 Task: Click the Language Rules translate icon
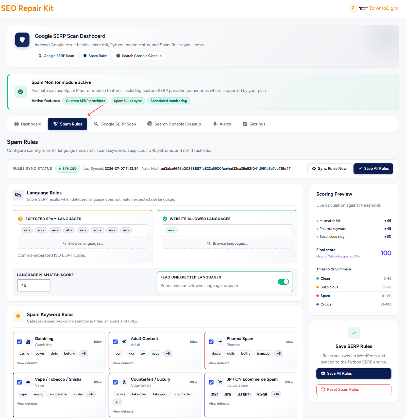[18, 195]
